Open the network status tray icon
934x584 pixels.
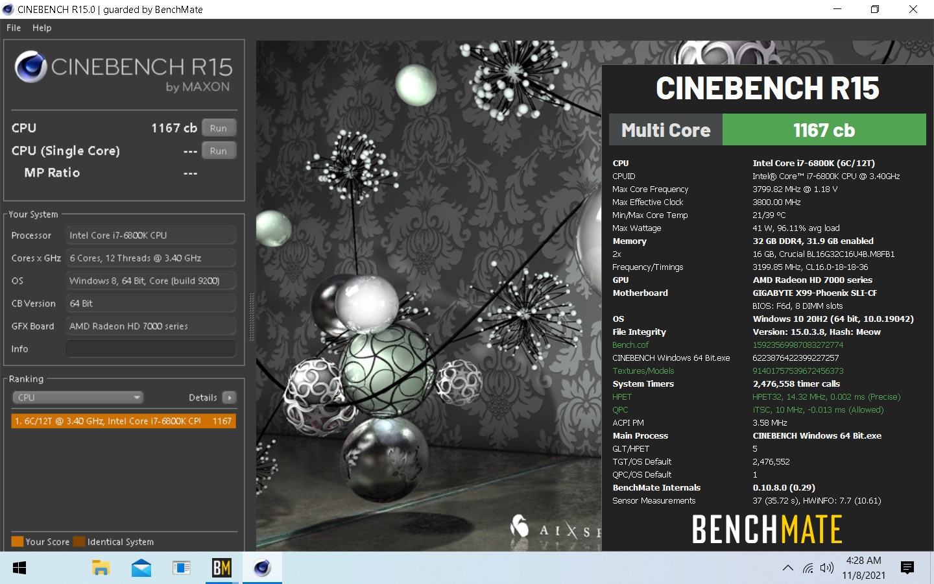click(x=808, y=568)
